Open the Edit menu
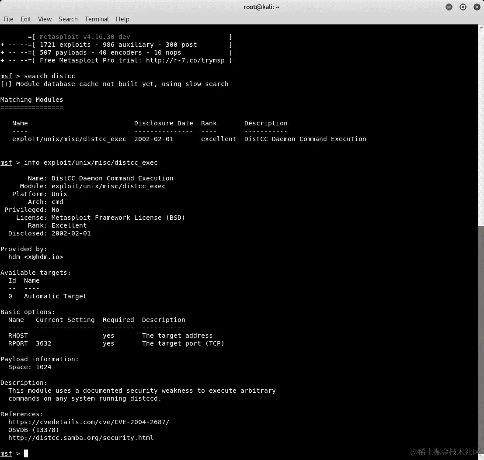This screenshot has width=484, height=460. pyautogui.click(x=26, y=19)
